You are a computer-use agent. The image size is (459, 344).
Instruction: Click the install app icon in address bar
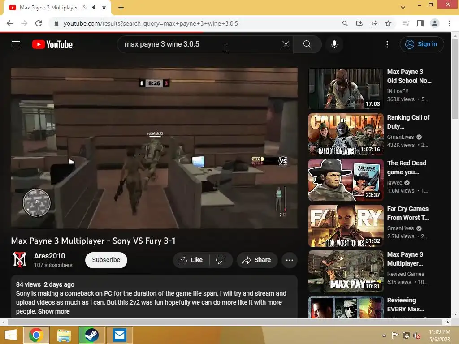[359, 23]
